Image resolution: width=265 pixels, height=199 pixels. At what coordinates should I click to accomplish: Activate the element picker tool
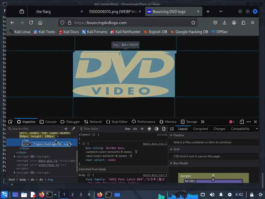pyautogui.click(x=10, y=122)
